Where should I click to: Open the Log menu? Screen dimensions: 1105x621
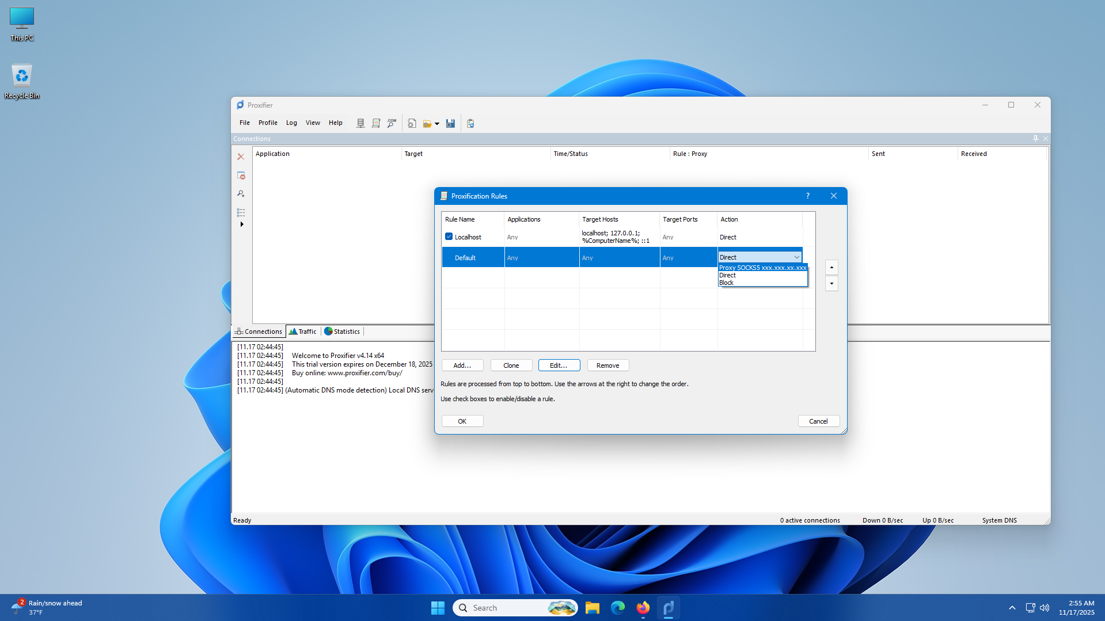click(x=291, y=123)
